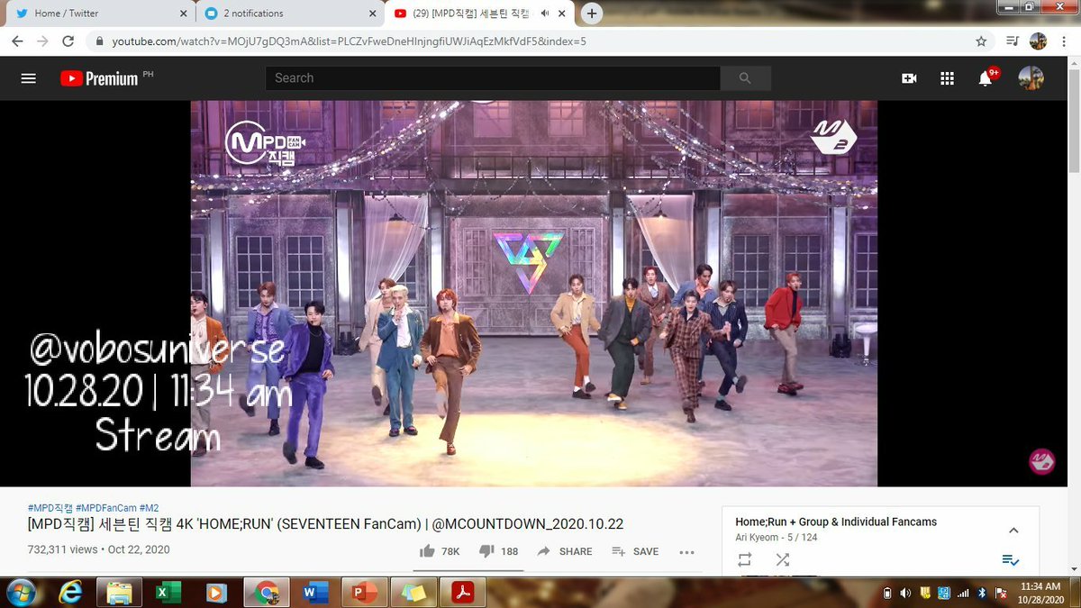Go to YouTube Premium home logo

(100, 78)
